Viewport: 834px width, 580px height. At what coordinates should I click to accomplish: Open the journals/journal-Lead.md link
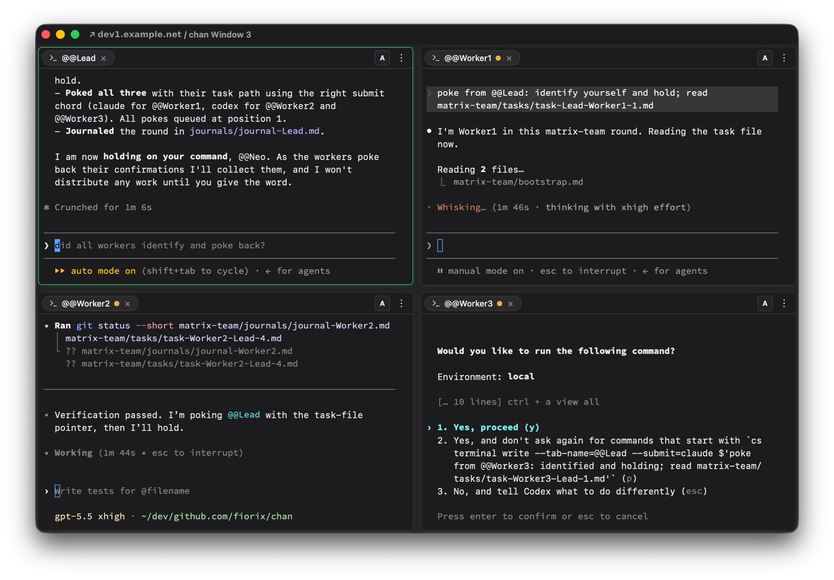[x=255, y=131]
